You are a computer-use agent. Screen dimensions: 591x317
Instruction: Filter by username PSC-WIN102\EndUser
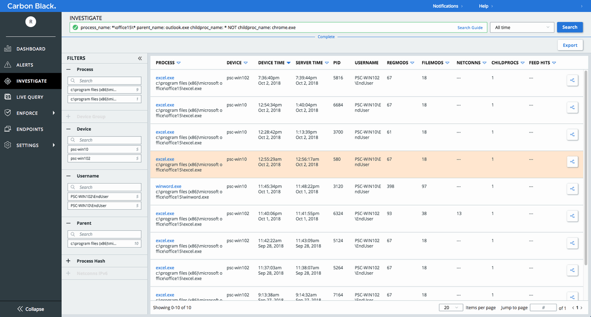tap(104, 196)
